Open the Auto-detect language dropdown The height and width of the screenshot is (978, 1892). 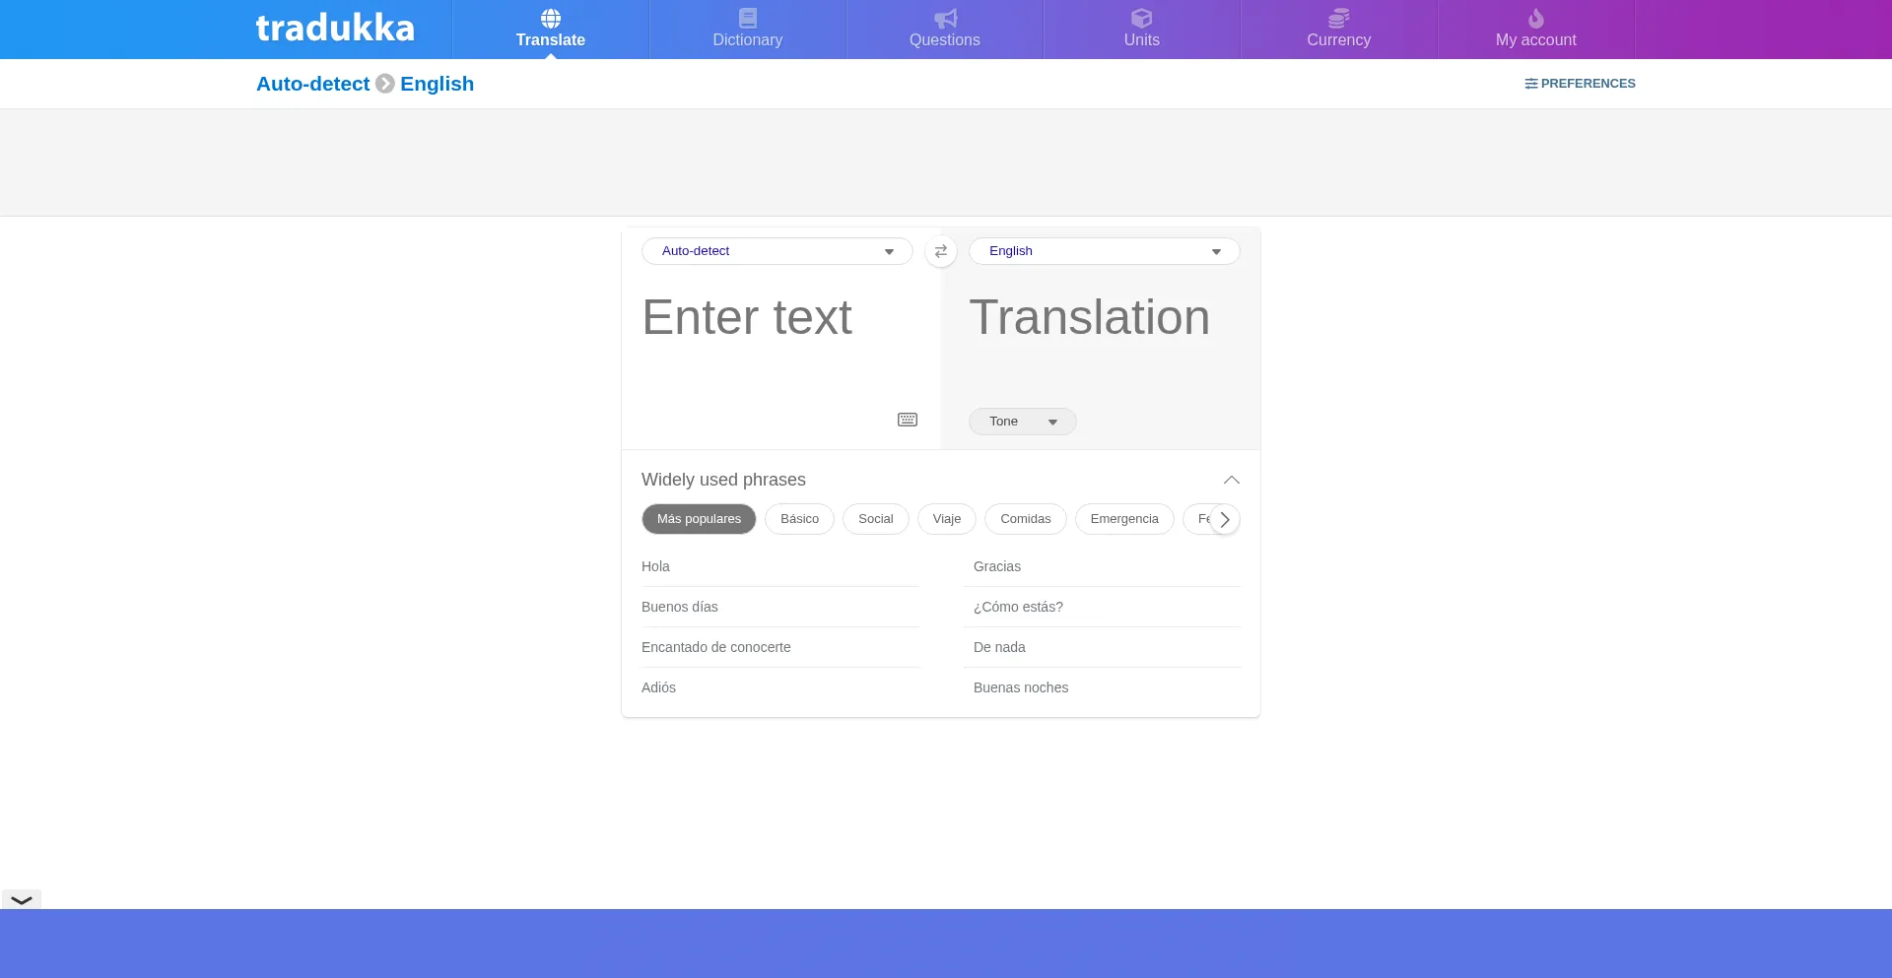777,251
